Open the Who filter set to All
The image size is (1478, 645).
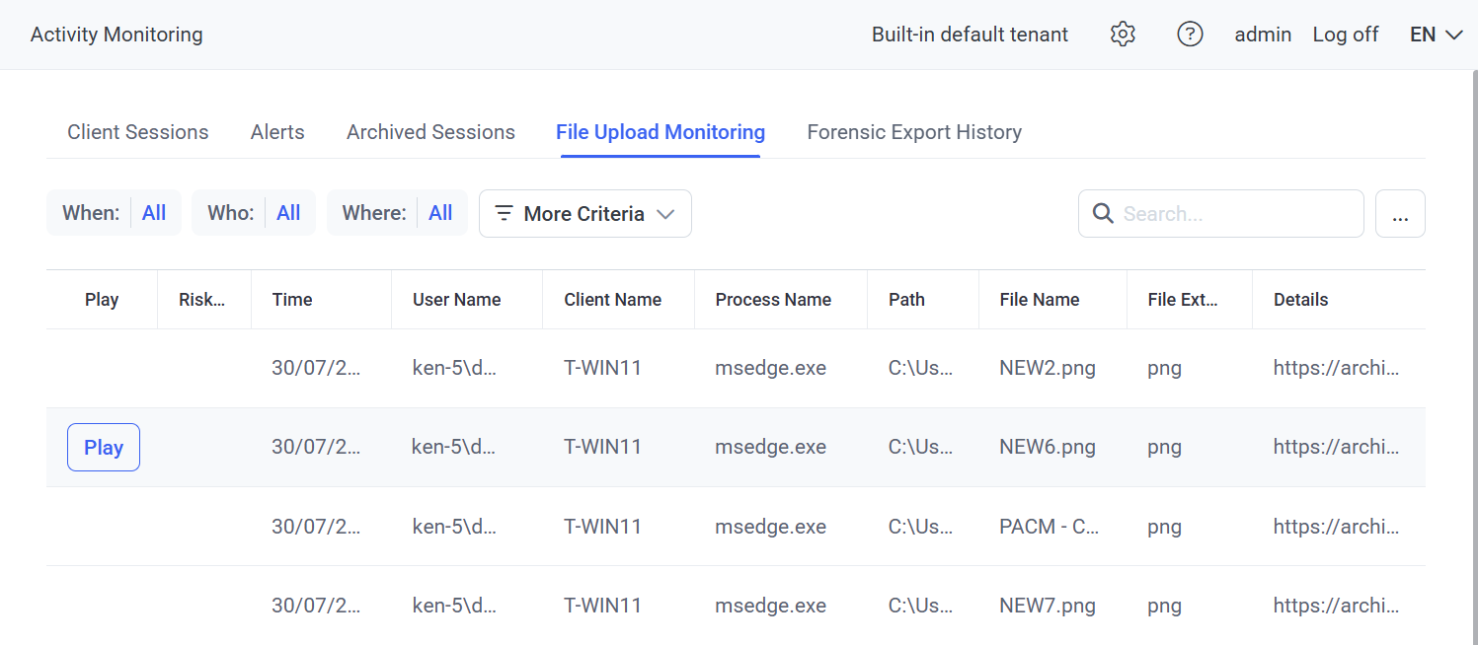(288, 213)
